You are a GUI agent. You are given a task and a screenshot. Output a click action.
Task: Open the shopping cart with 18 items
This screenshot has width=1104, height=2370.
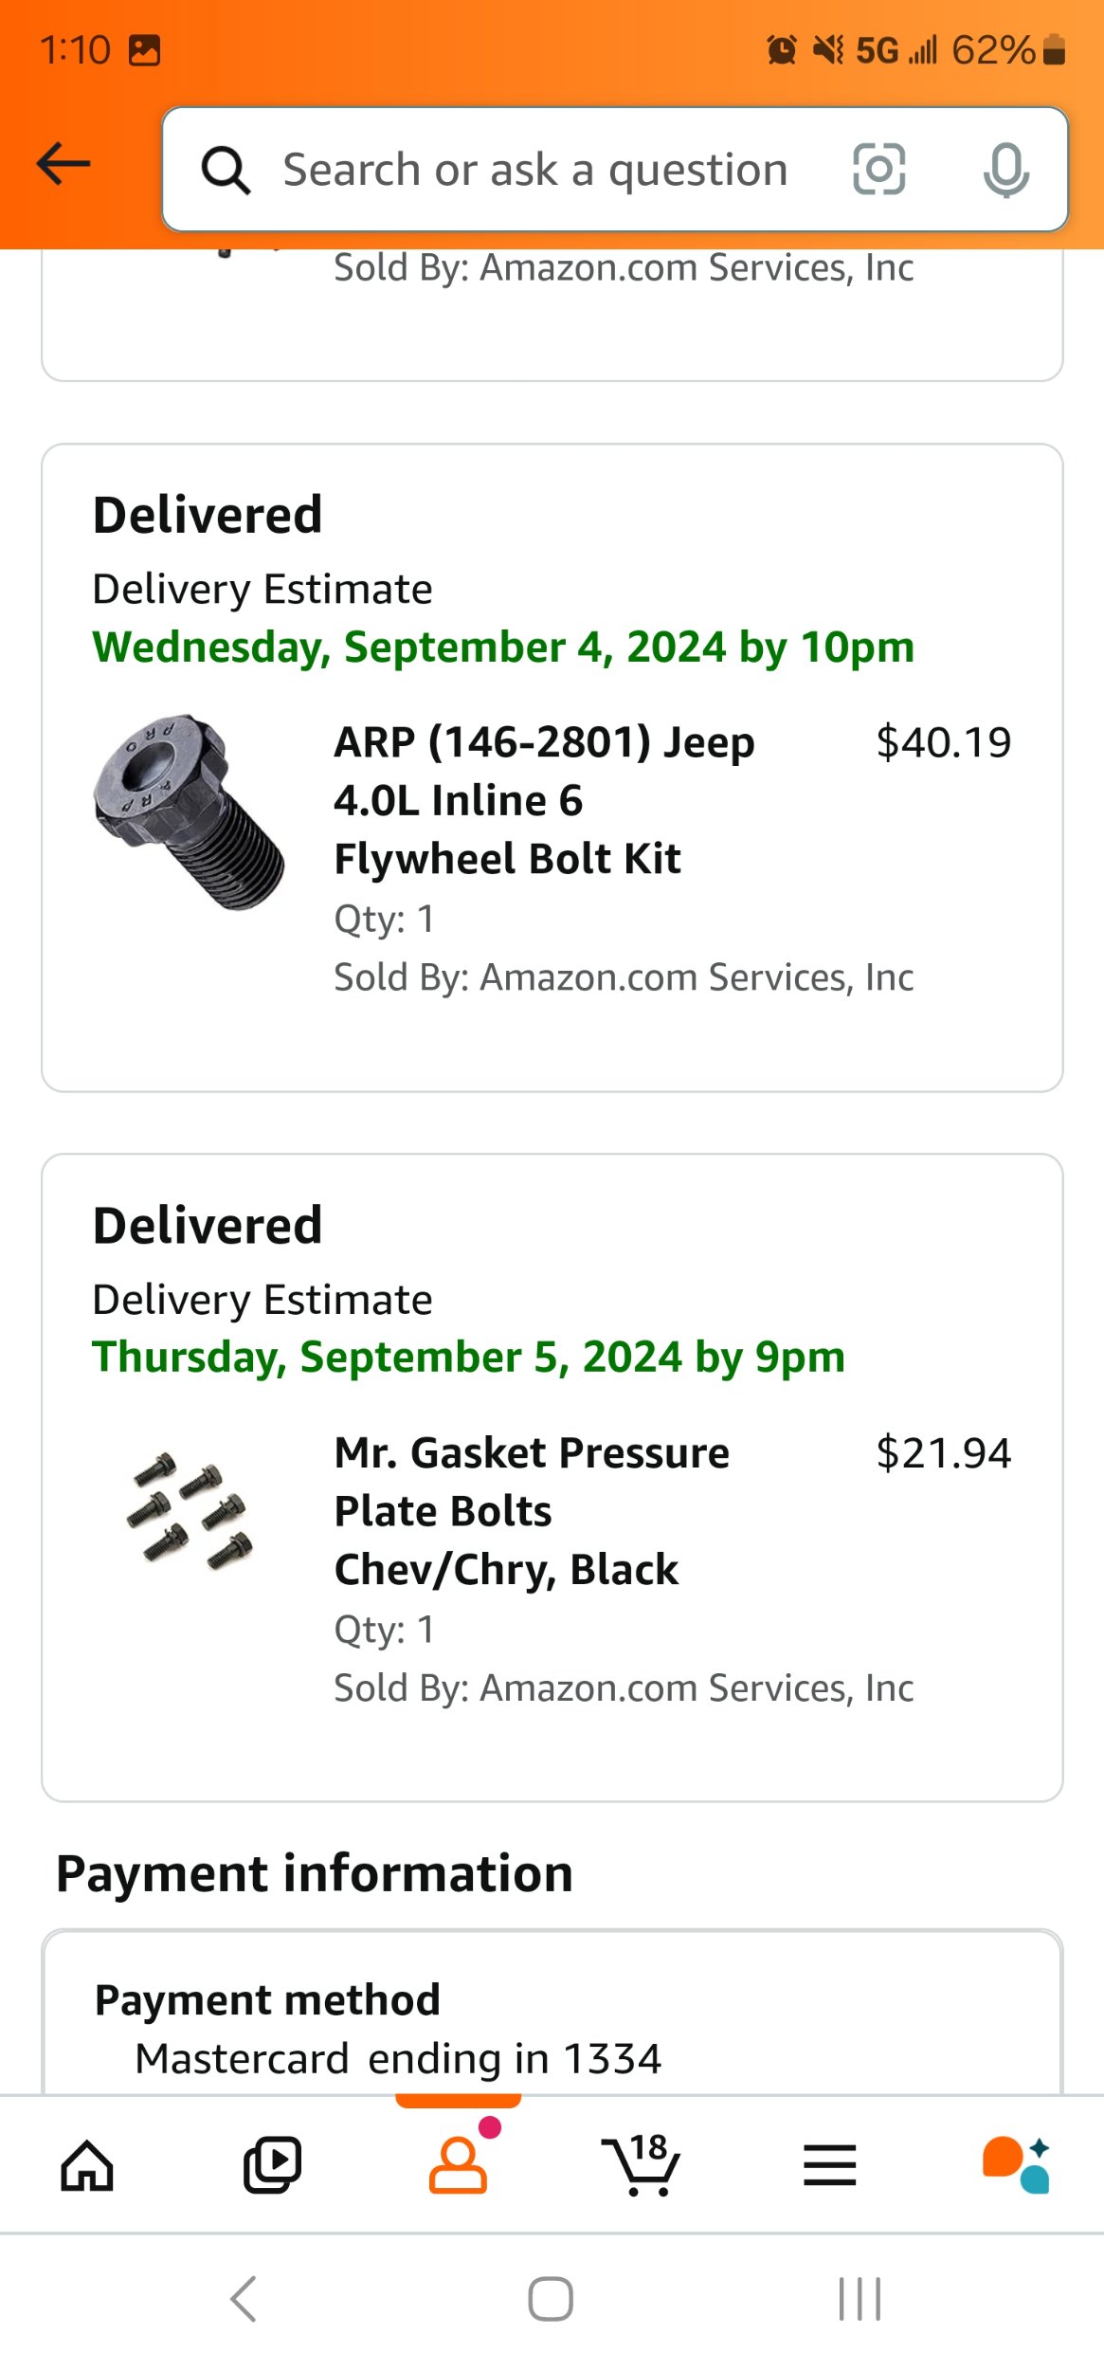click(642, 2165)
